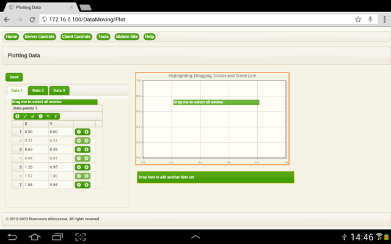Screen dimensions: 391x244
Task: Tap the microphone voice search icon
Action: point(370,19)
